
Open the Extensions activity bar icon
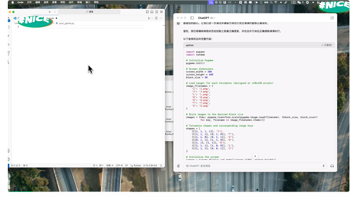[9, 53]
